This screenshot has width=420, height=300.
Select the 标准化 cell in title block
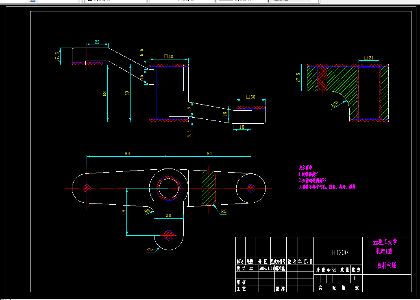click(280, 268)
